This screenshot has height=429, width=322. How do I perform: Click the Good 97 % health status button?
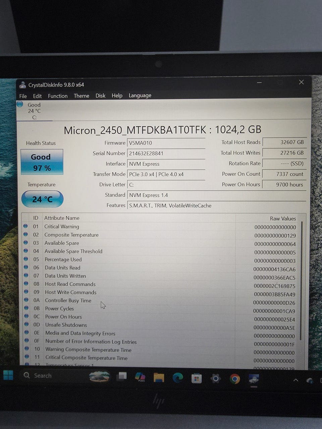(42, 162)
